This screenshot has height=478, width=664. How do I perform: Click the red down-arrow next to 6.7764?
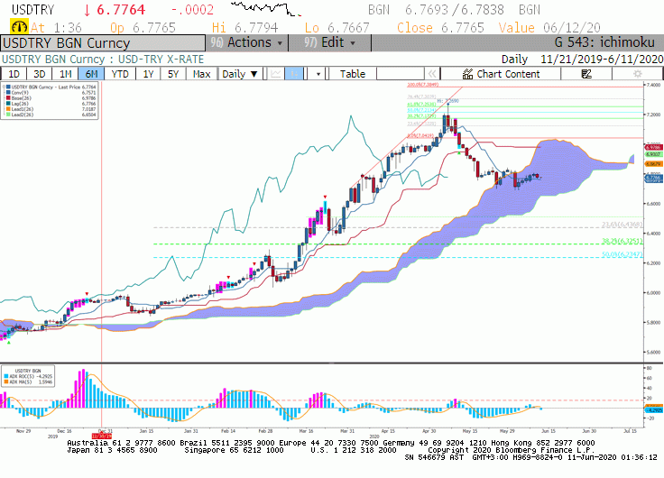pos(88,10)
